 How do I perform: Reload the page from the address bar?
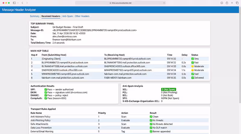click(x=164, y=3)
